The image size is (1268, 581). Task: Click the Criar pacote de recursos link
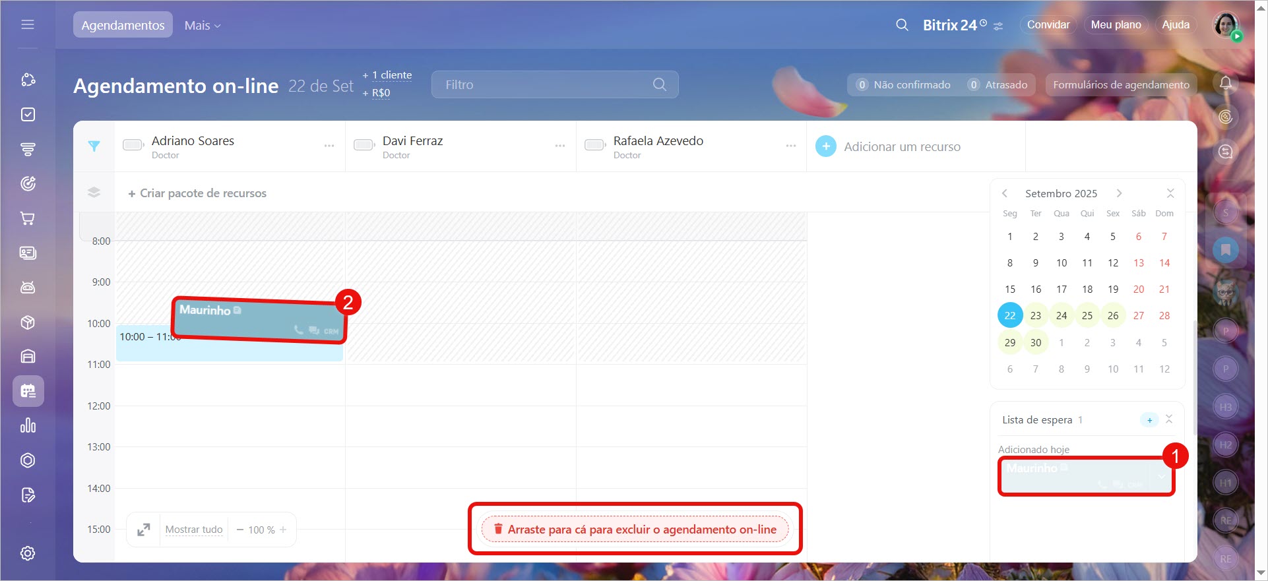[197, 193]
